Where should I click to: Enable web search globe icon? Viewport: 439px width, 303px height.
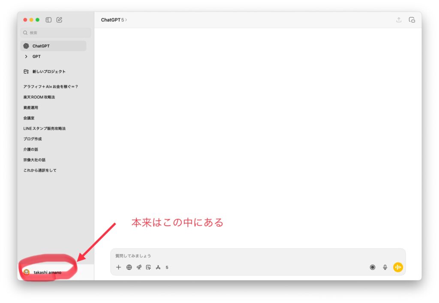point(129,267)
